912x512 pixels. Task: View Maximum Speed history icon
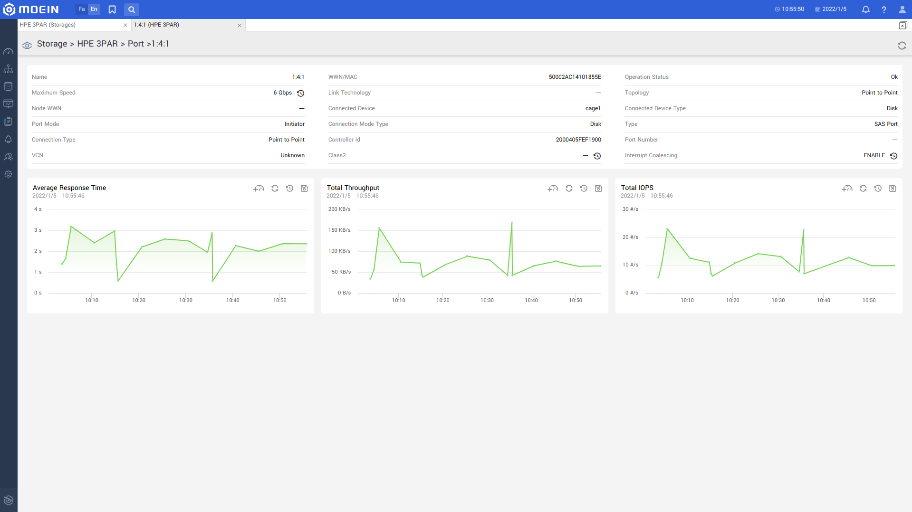(301, 93)
